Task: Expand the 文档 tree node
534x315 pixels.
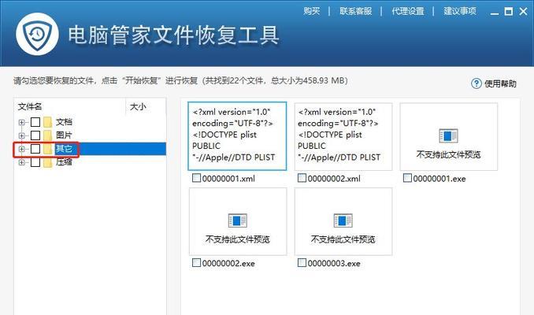Action: click(x=22, y=122)
